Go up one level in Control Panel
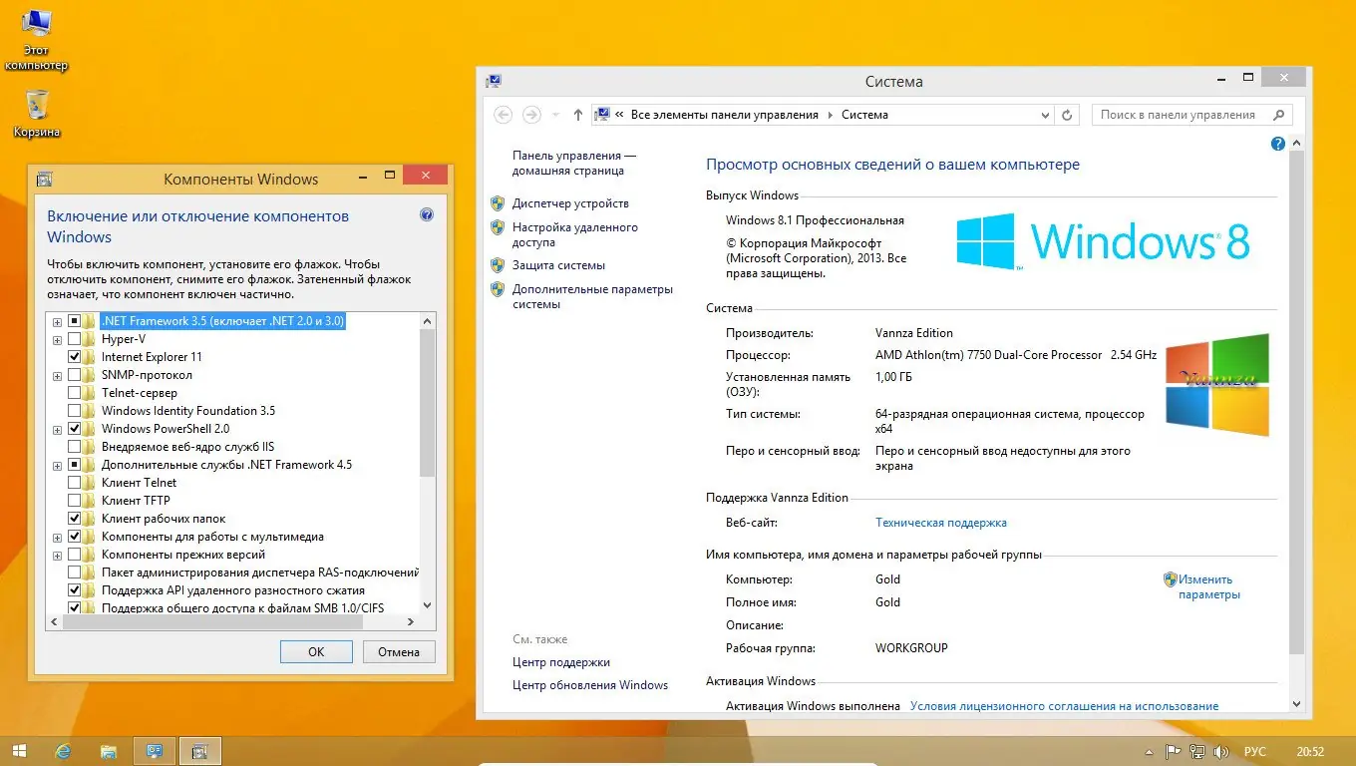Image resolution: width=1356 pixels, height=766 pixels. coord(577,115)
